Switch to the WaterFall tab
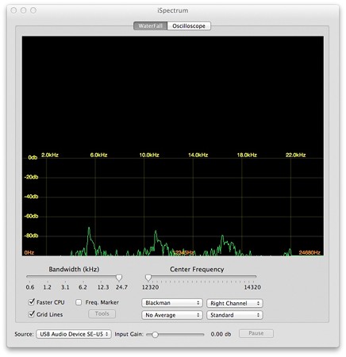346x357 pixels. click(x=150, y=26)
